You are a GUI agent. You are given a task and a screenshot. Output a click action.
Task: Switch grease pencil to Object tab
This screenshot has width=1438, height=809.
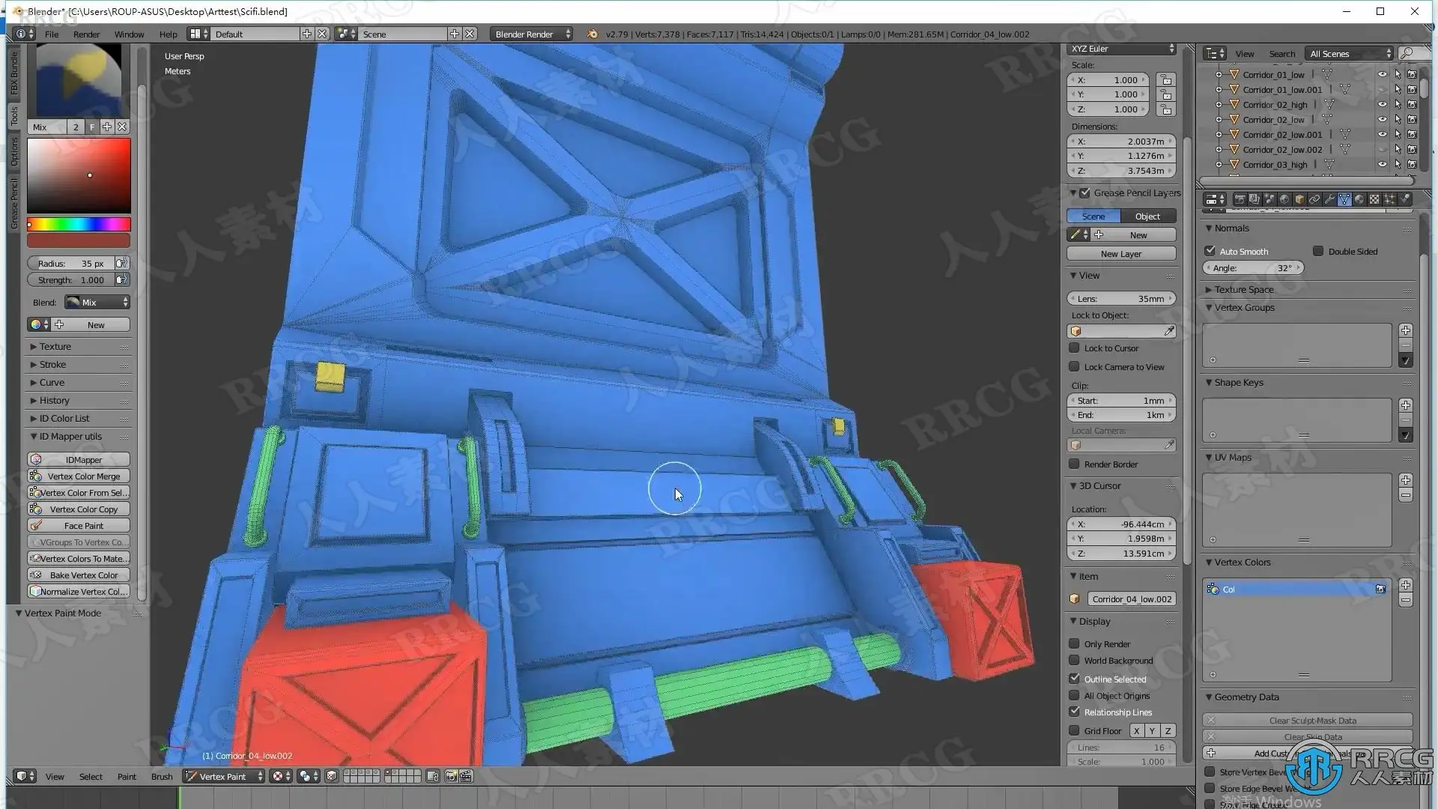coord(1147,216)
